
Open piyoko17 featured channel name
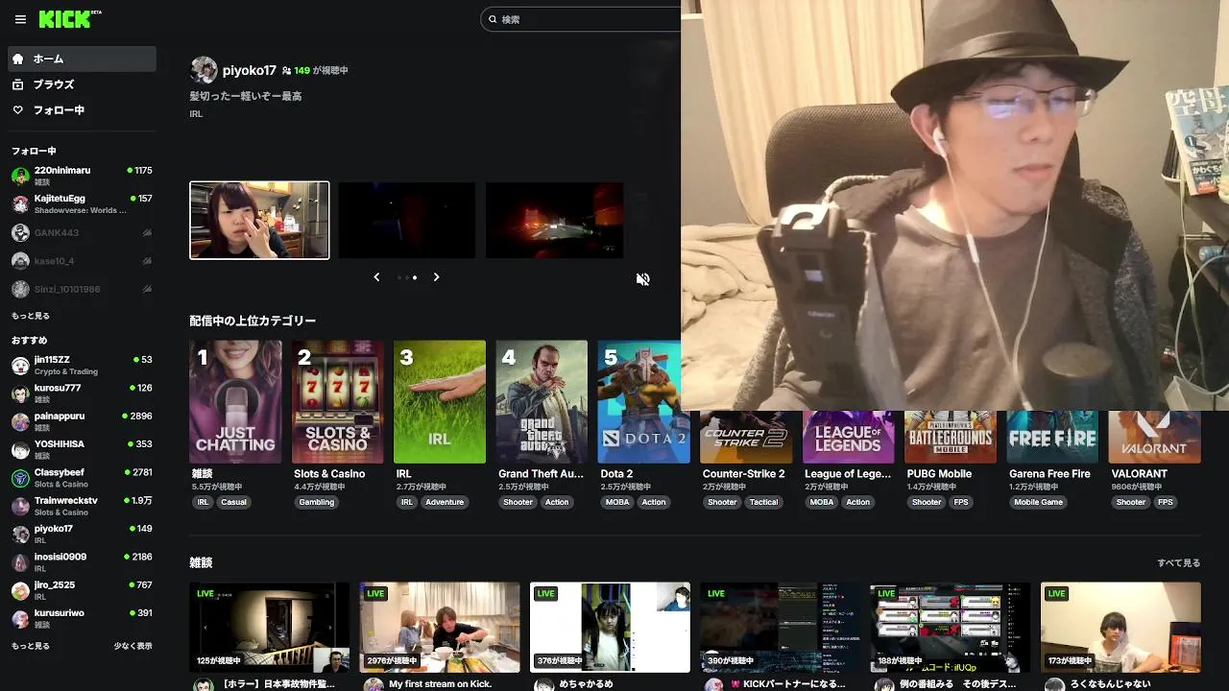click(x=250, y=71)
